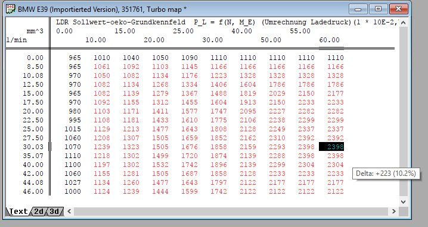428x227 pixels.
Task: Click the LDR Sollwert-oeko-Grundkennfeld map title
Action: [x=120, y=22]
